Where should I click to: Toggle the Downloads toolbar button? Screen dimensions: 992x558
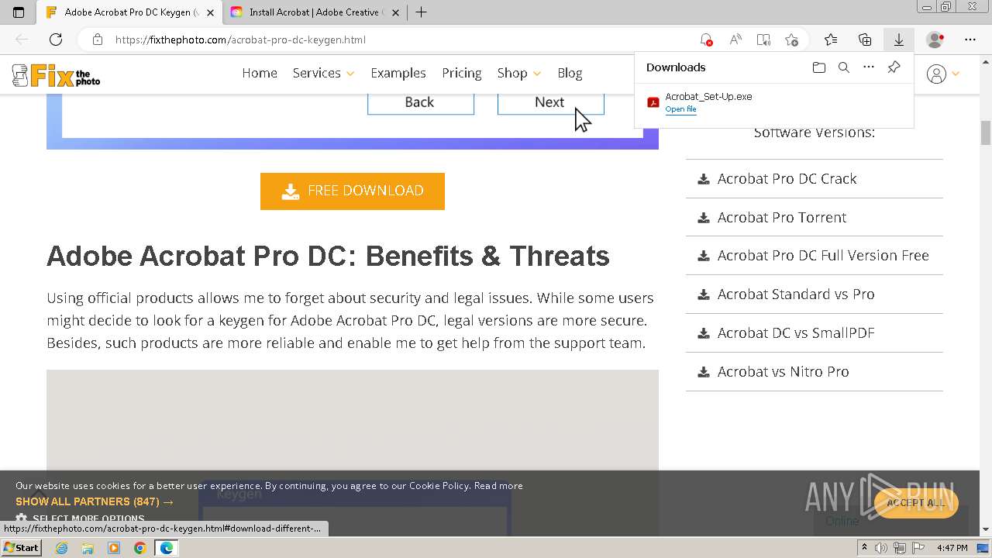tap(899, 40)
